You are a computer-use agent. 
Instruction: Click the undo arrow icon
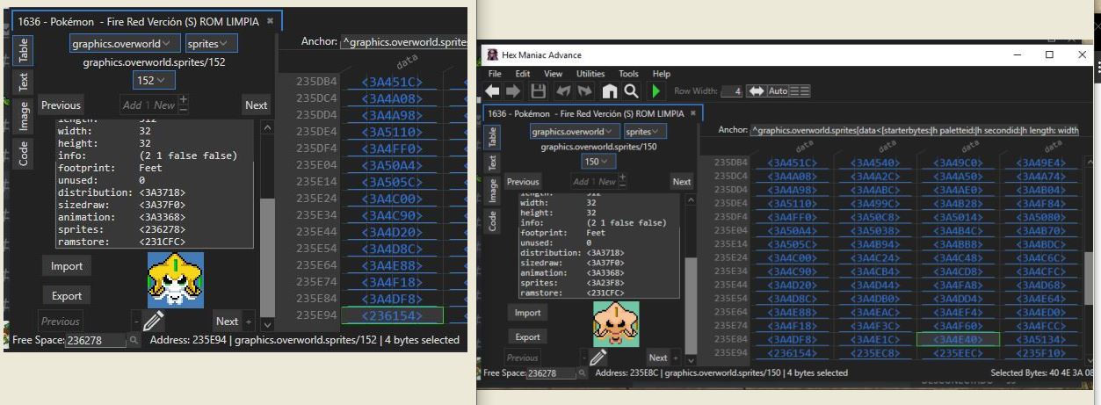(562, 90)
